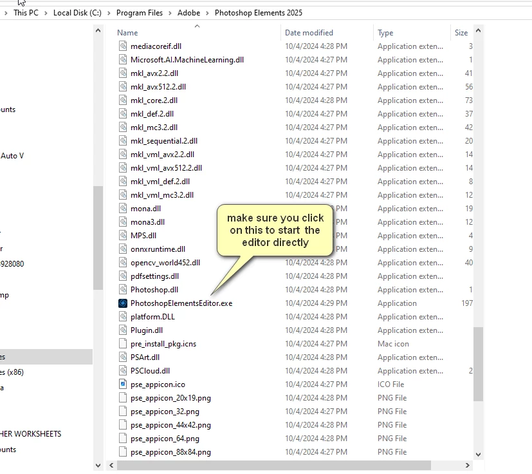Click file list scroll down arrow
This screenshot has width=532, height=474.
479,454
